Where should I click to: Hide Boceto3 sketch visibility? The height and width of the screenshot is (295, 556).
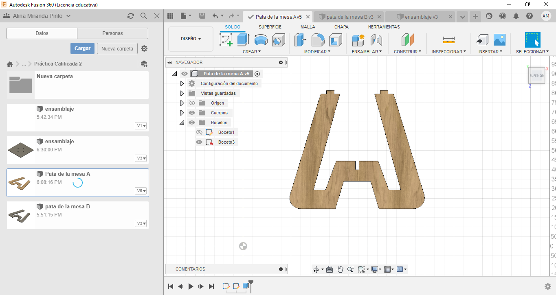(x=199, y=142)
